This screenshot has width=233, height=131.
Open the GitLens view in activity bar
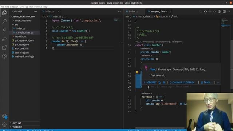pyautogui.click(x=4, y=56)
